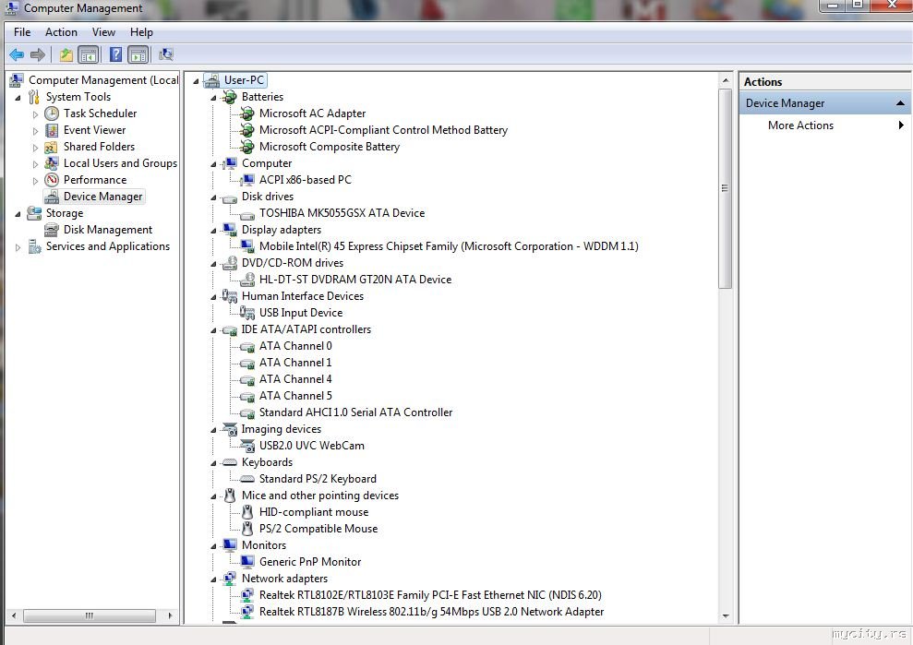Click the Back arrow toolbar icon
The image size is (913, 645).
pos(17,54)
